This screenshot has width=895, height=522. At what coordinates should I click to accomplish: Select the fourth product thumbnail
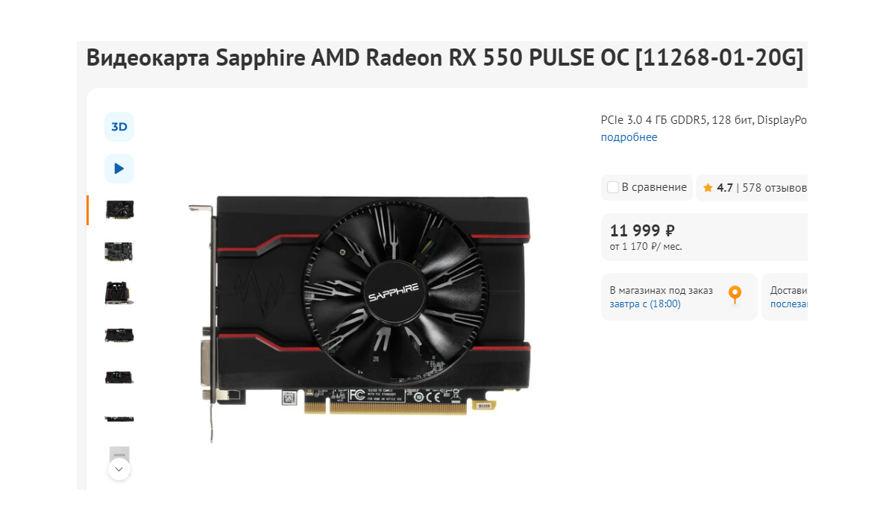point(119,336)
